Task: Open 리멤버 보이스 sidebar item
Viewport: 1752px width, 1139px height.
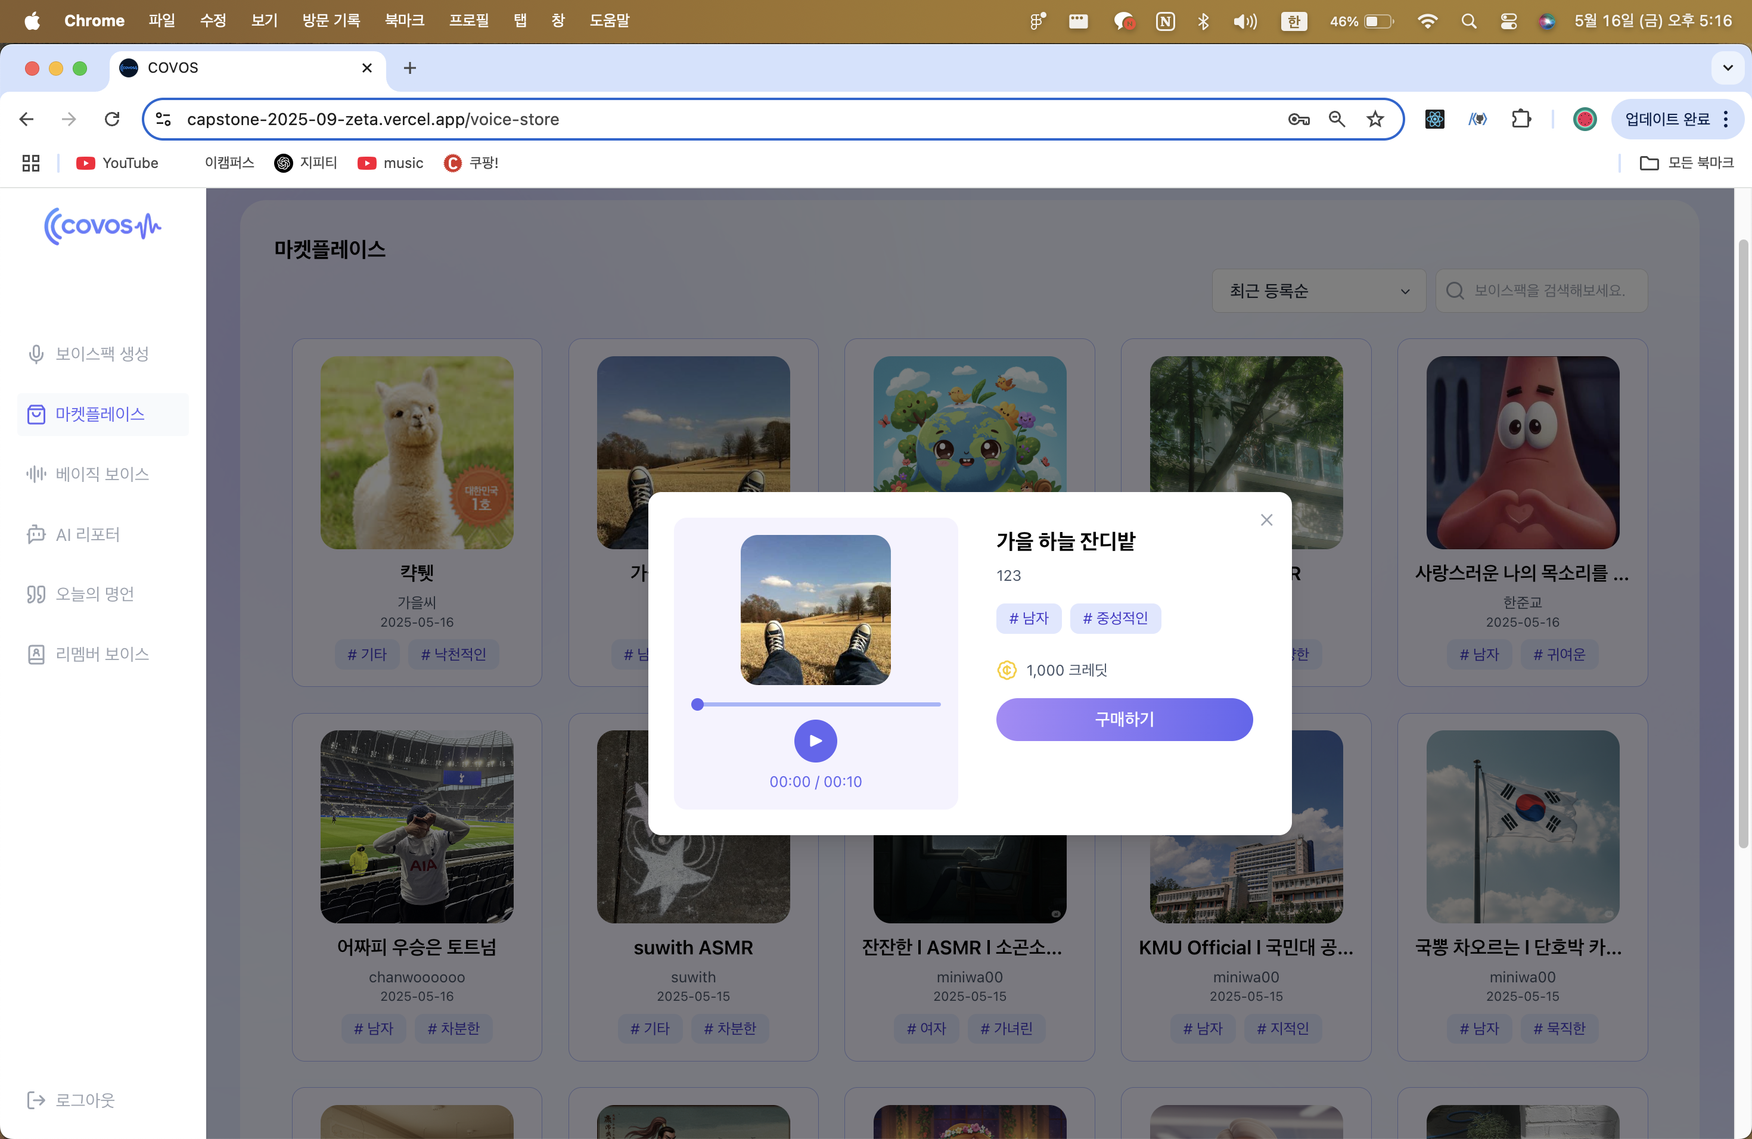Action: click(102, 654)
